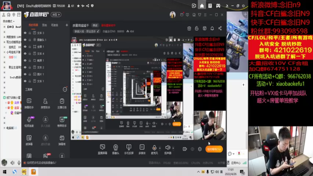313x176 pixels.
Task: Hide the 图片 1 layer
Action: [x=25, y=74]
